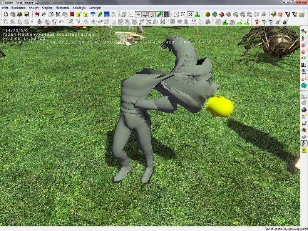The image size is (308, 231).
Task: Select the wireframe cube icon
Action: point(124,14)
